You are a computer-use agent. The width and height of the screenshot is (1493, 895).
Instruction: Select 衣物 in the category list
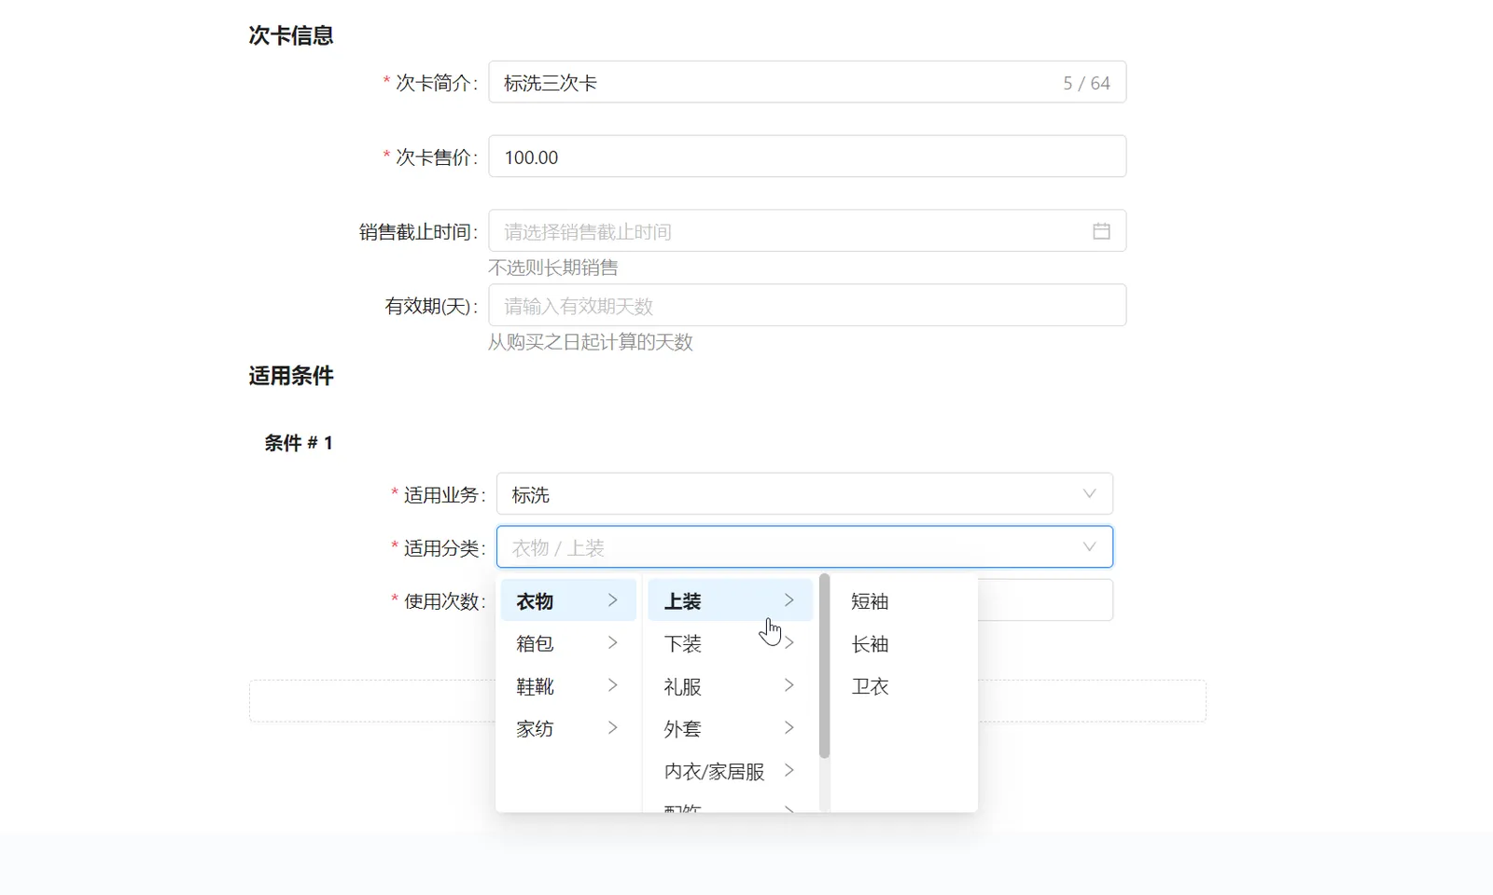click(568, 600)
